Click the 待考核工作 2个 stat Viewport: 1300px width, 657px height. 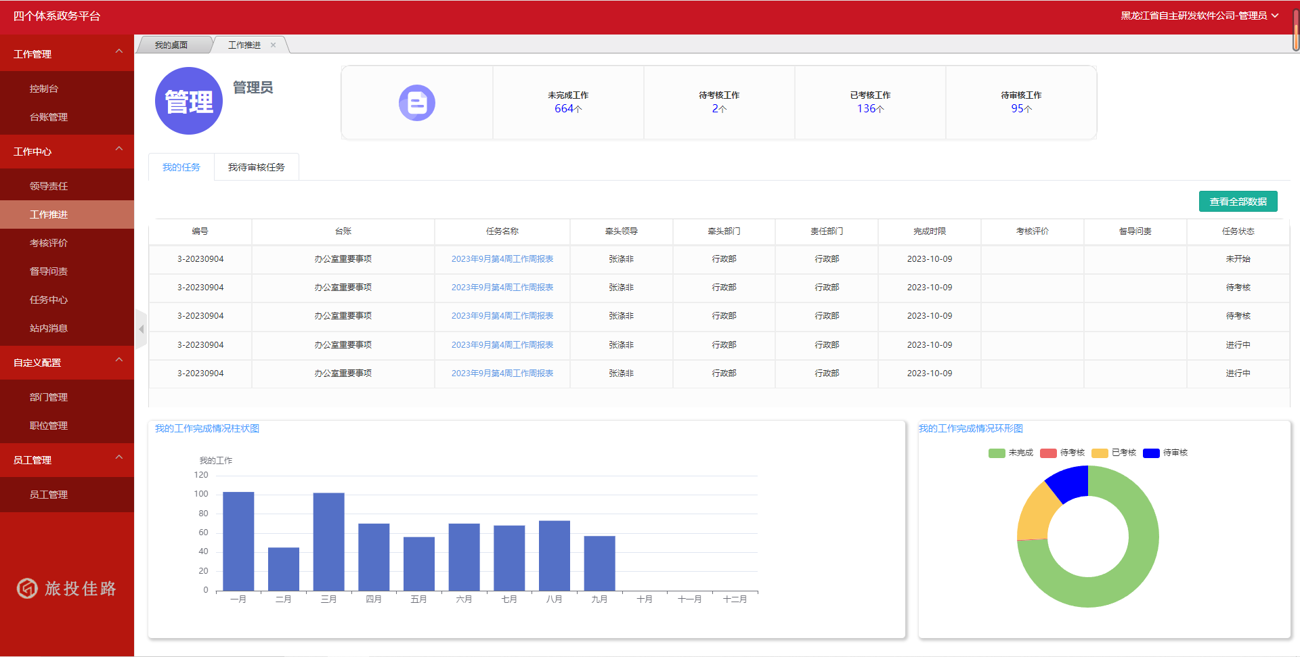click(719, 102)
